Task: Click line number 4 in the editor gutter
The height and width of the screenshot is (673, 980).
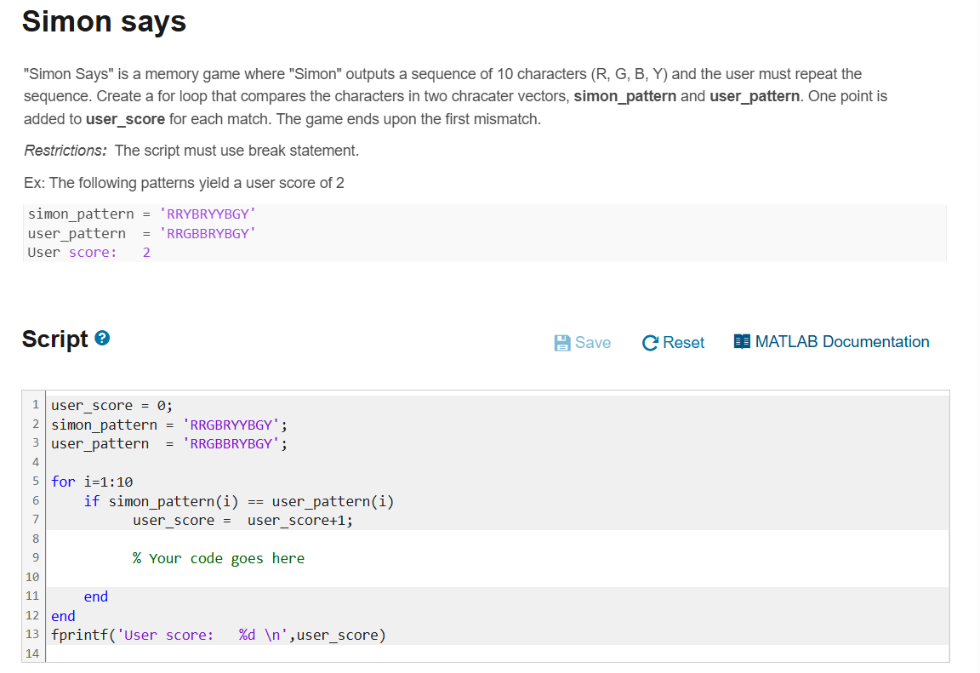Action: pyautogui.click(x=36, y=462)
